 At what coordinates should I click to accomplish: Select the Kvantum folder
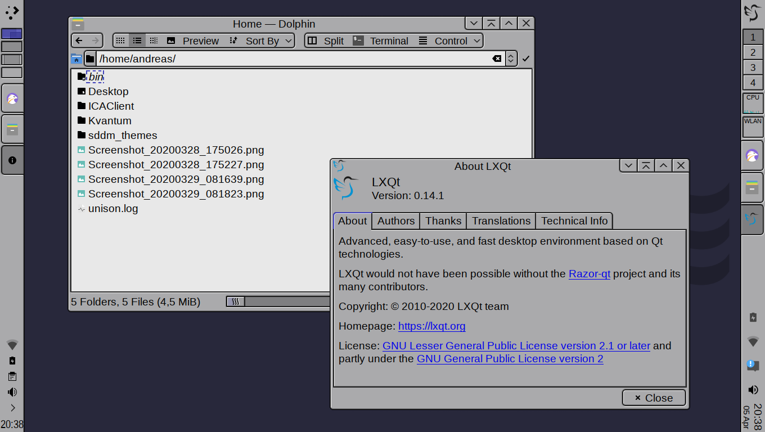[105, 120]
